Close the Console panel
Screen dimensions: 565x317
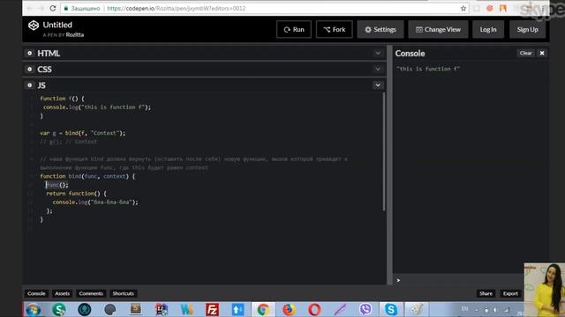point(542,53)
